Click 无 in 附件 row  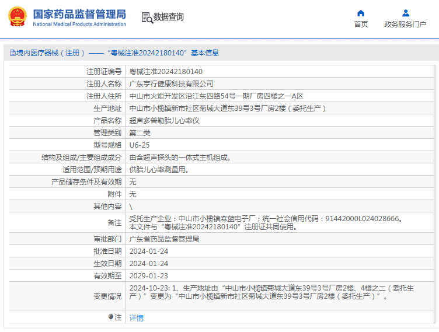tap(133, 194)
